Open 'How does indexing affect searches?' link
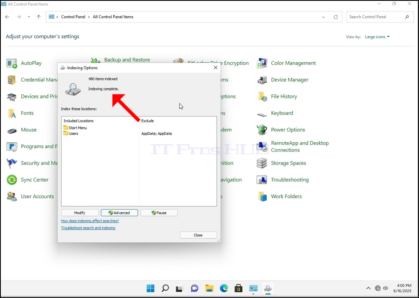The height and width of the screenshot is (298, 419). [90, 221]
